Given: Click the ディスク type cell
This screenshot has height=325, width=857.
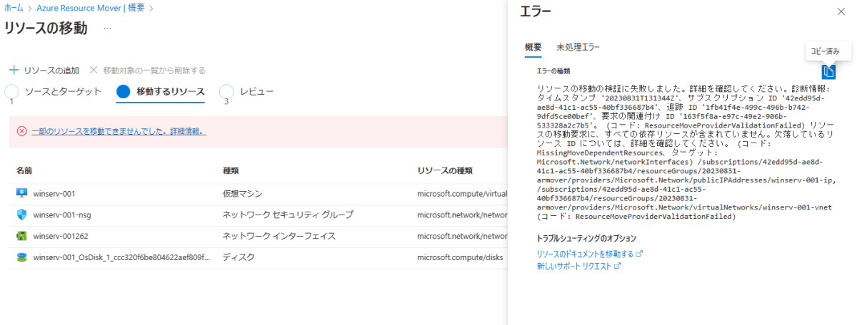Looking at the screenshot, I should (239, 258).
